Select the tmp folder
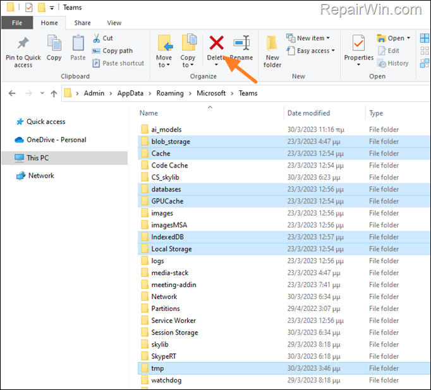This screenshot has width=431, height=390. (x=284, y=369)
